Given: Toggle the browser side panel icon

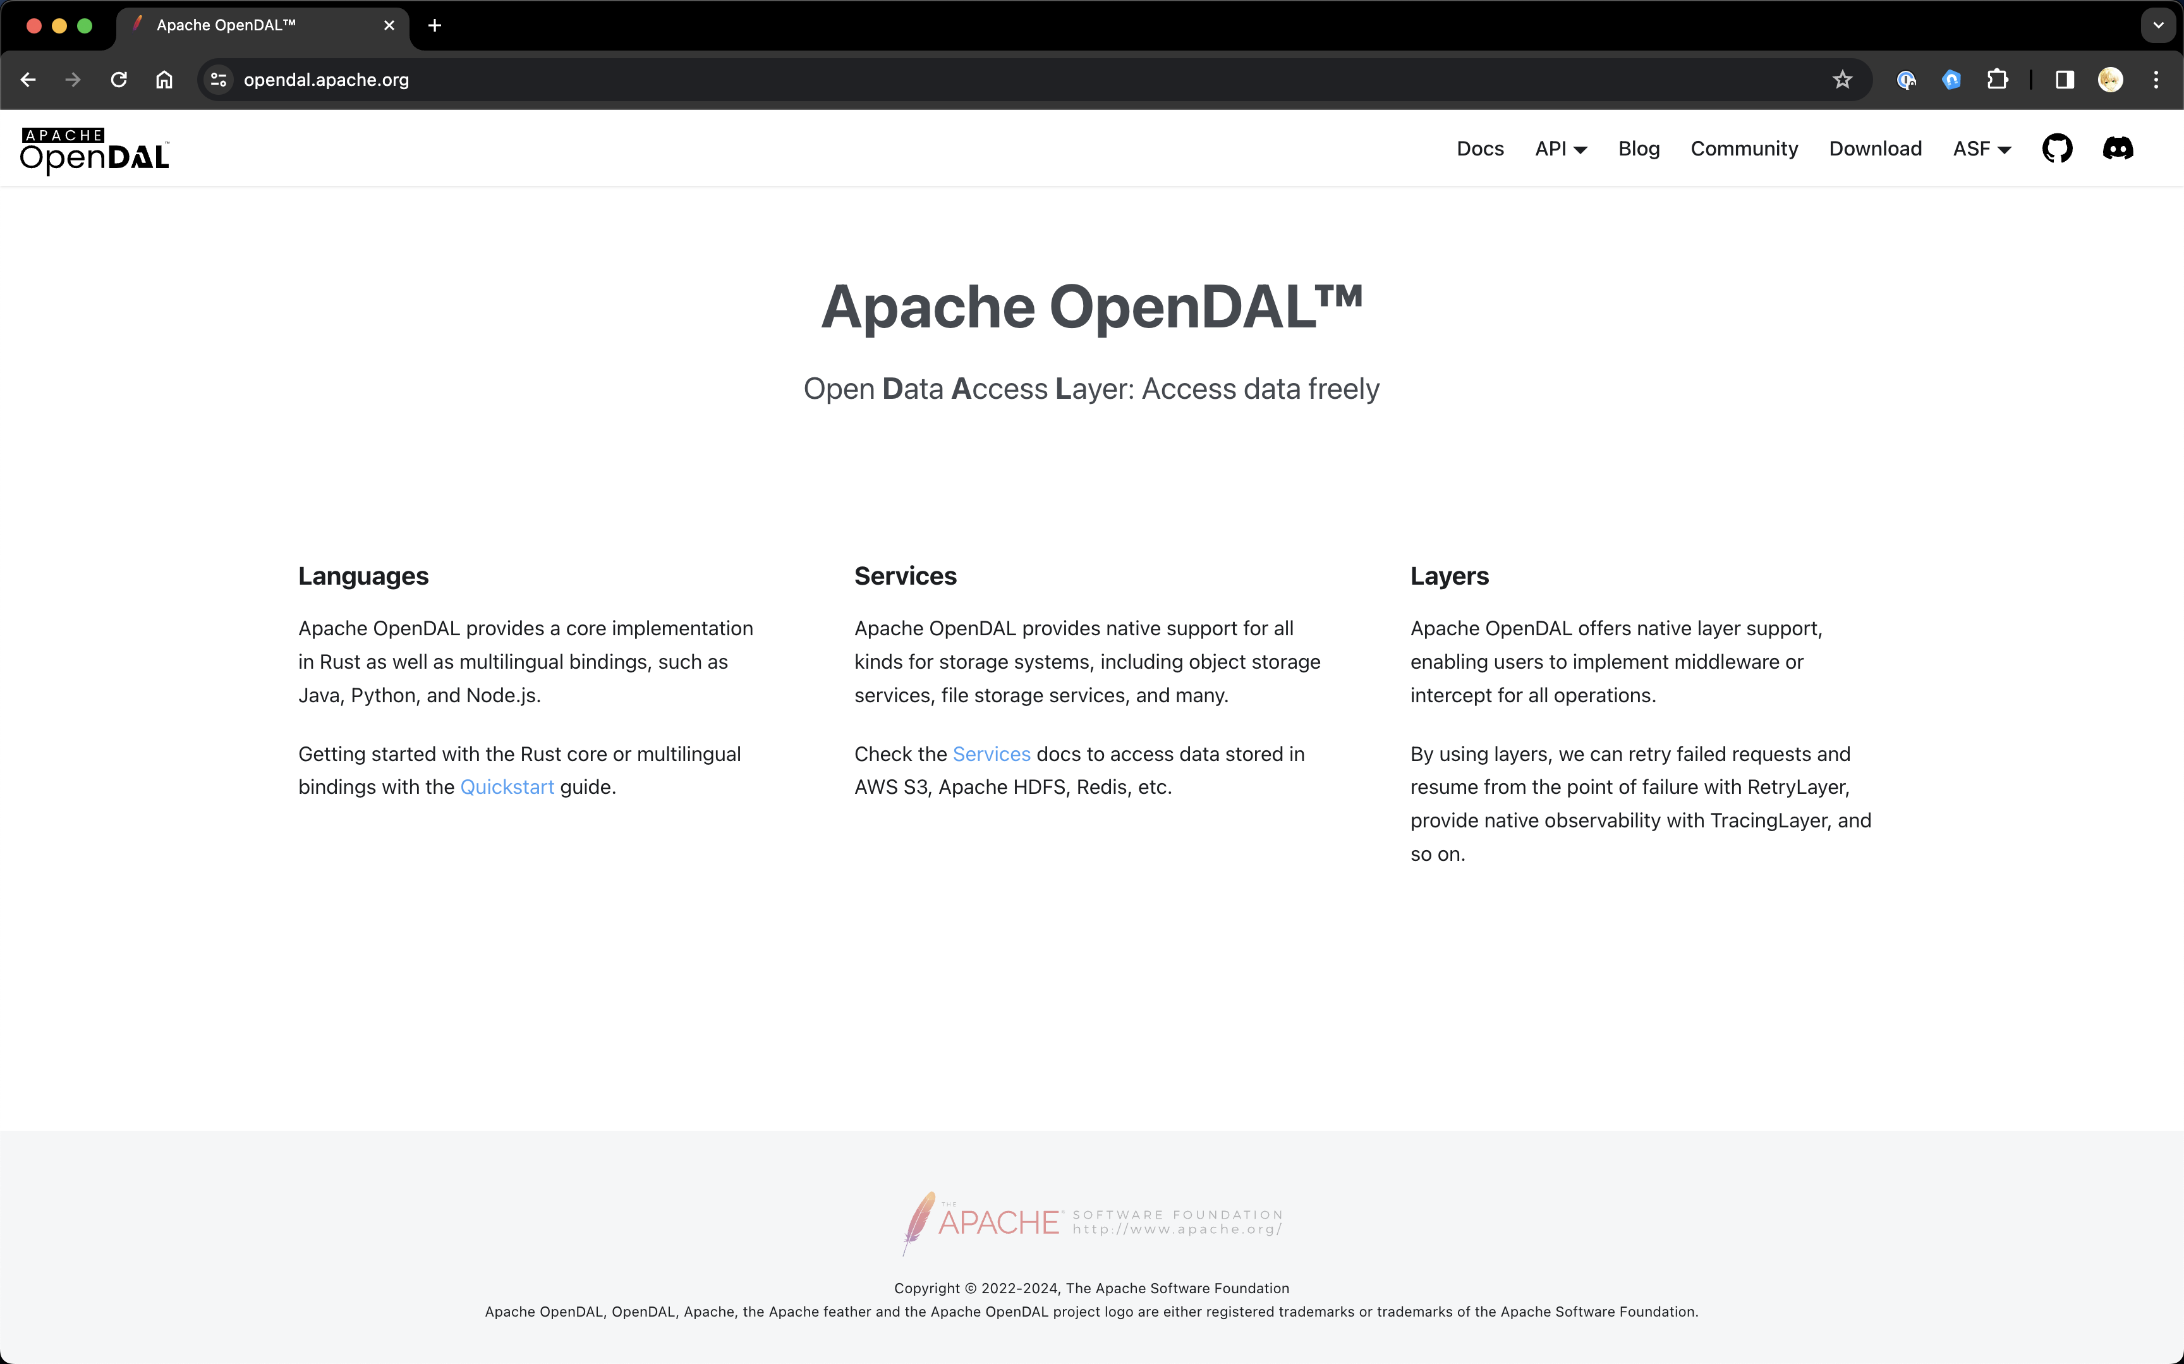Looking at the screenshot, I should click(x=2065, y=80).
